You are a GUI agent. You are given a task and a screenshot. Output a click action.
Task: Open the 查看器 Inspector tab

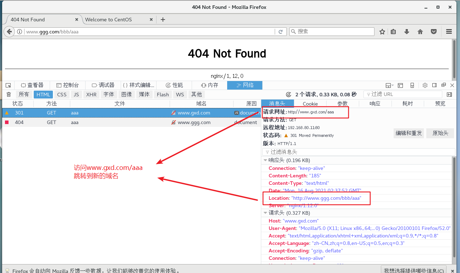pos(32,85)
